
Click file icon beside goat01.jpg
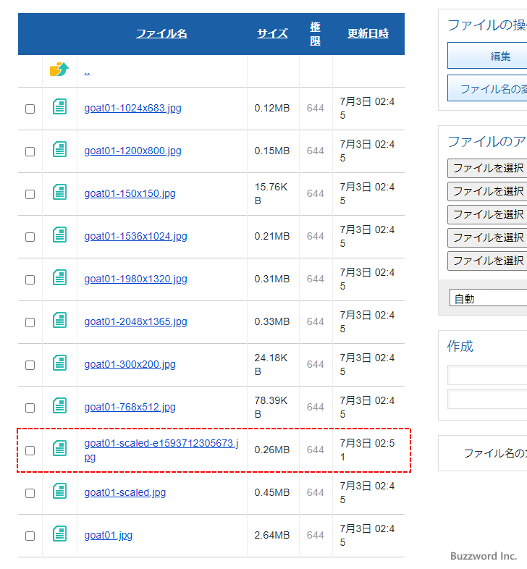[59, 535]
